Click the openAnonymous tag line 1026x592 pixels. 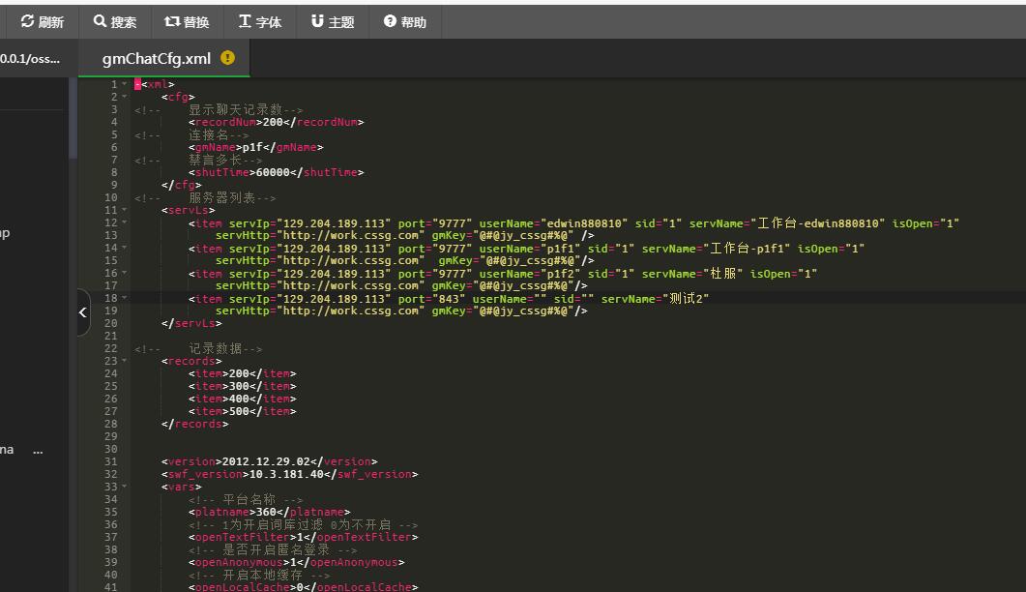coord(297,563)
